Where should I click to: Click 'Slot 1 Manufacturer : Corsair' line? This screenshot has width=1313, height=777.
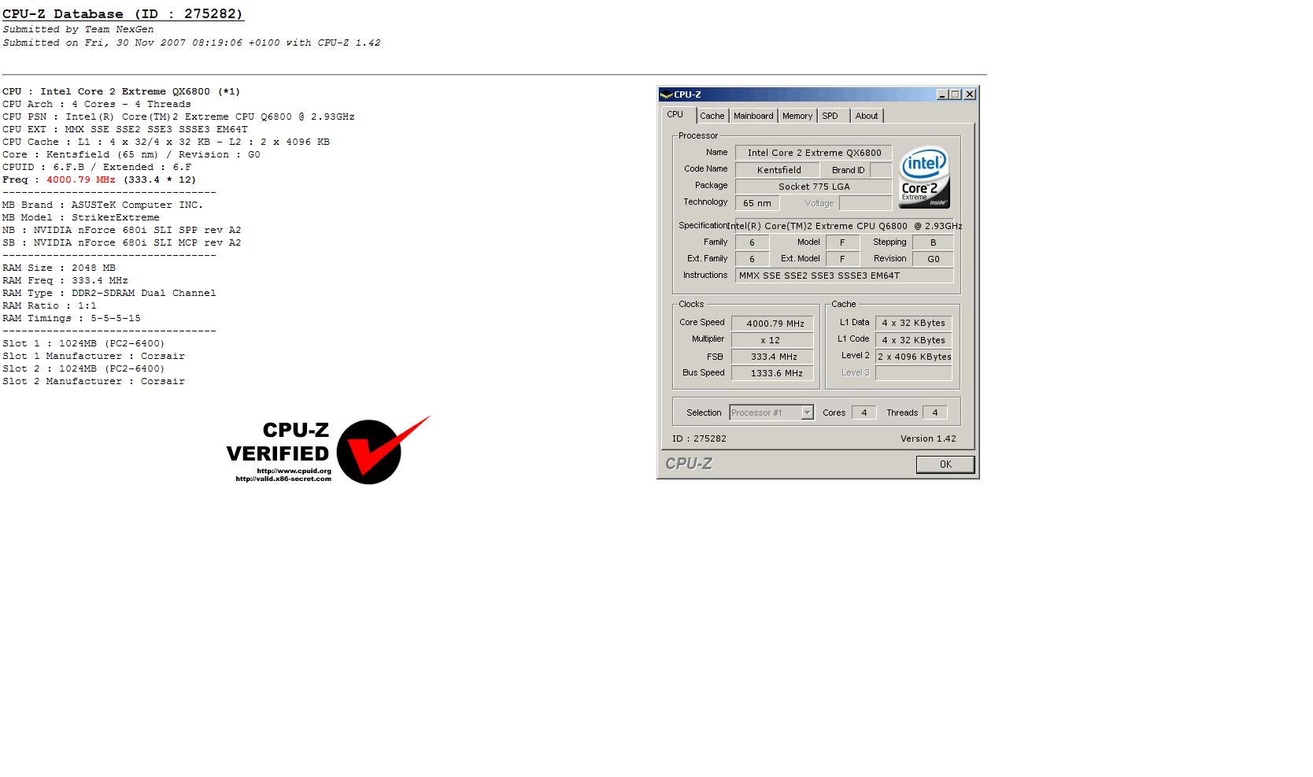click(x=94, y=356)
